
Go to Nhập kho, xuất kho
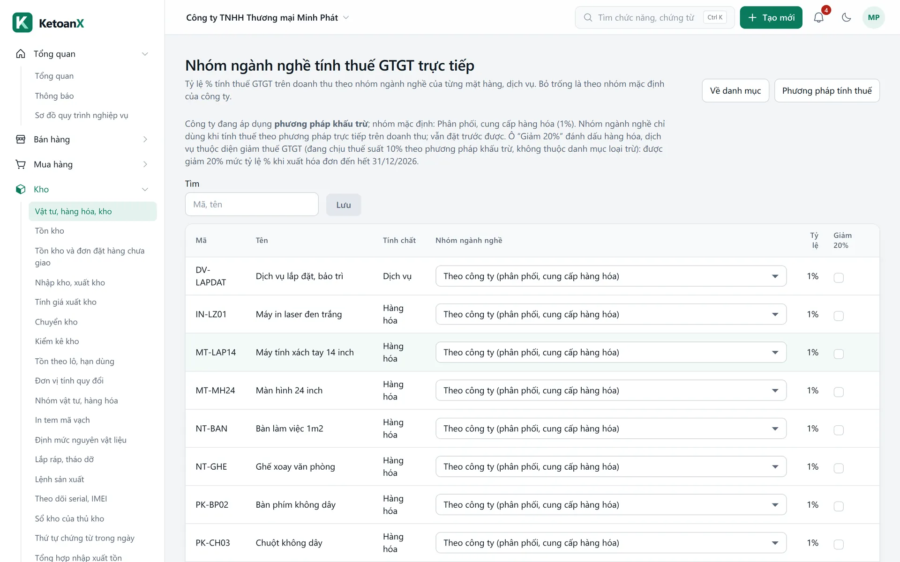point(70,283)
